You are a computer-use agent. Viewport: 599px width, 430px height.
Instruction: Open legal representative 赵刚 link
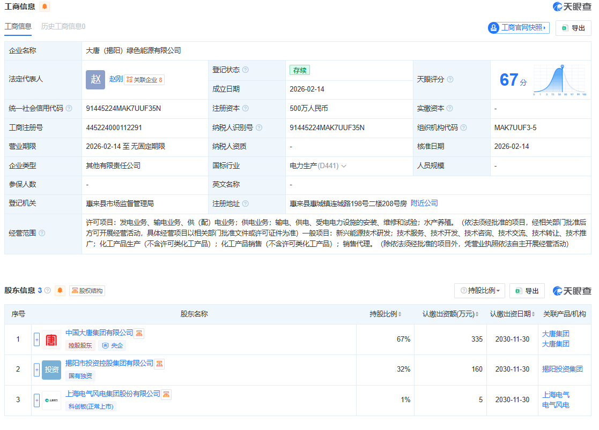116,79
